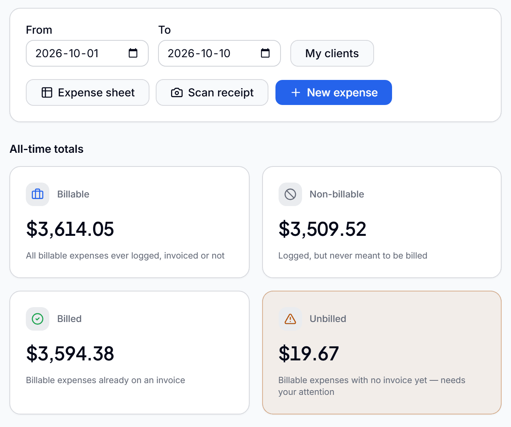Select the Unbilled total $19.67
Image resolution: width=511 pixels, height=427 pixels.
309,354
